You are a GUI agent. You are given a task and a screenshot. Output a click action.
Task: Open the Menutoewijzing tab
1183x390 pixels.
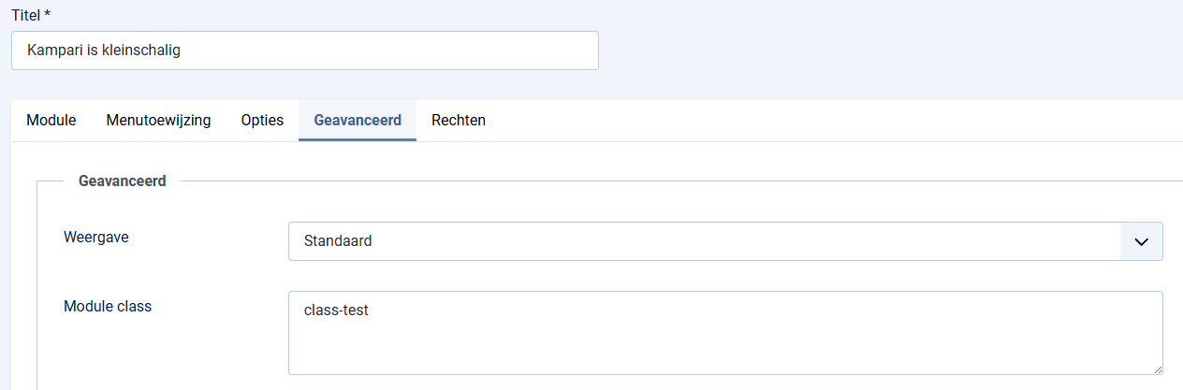click(158, 121)
